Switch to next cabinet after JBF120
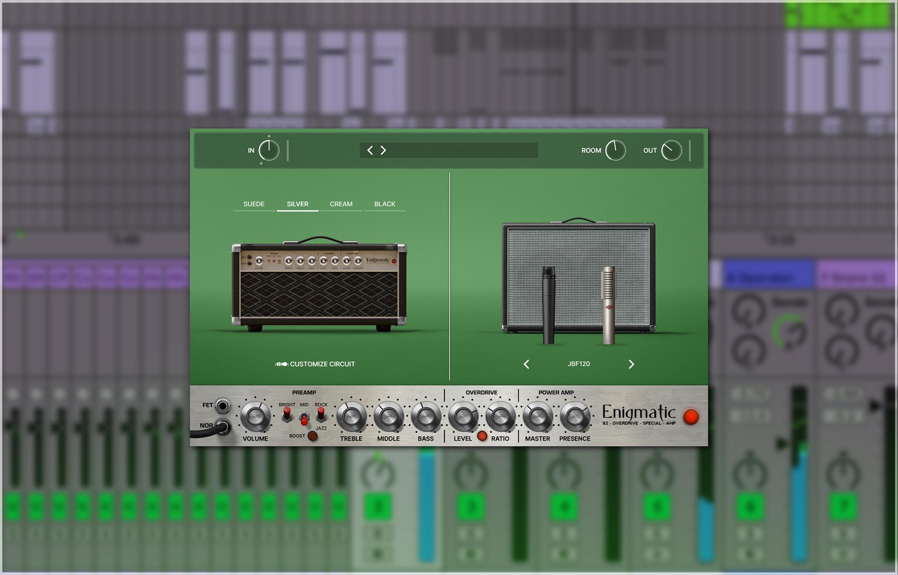898x575 pixels. point(631,364)
